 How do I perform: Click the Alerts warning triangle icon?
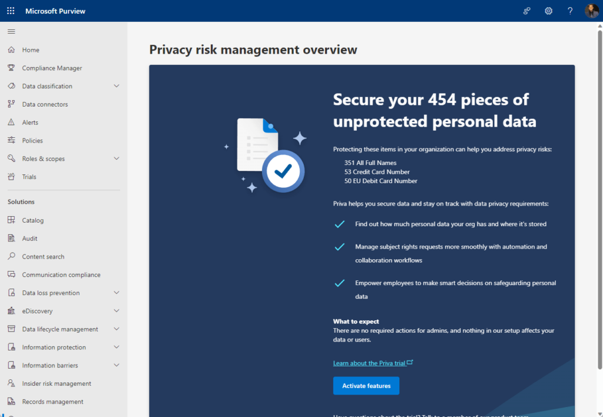(x=11, y=122)
